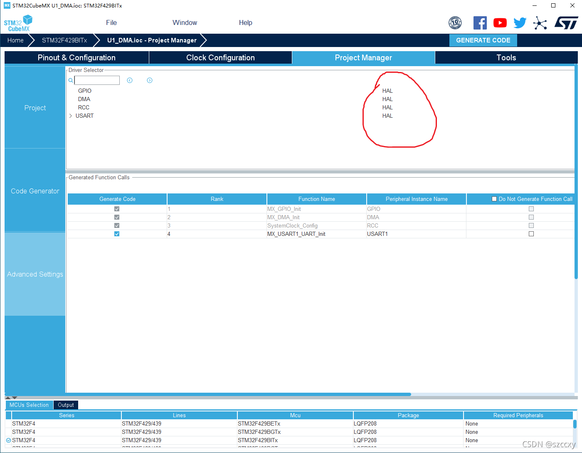Image resolution: width=582 pixels, height=453 pixels.
Task: Open the HAL driver dropdown for RCC
Action: pos(387,107)
